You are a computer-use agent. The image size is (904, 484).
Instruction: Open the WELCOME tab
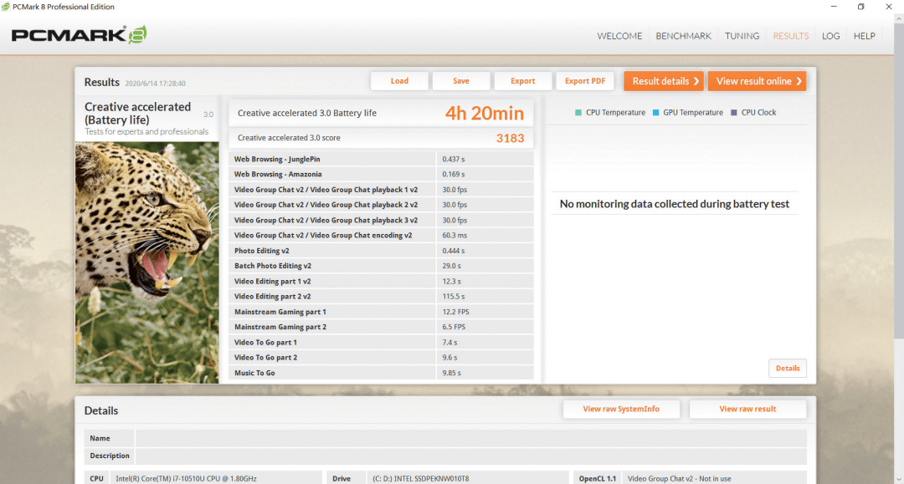click(x=619, y=36)
